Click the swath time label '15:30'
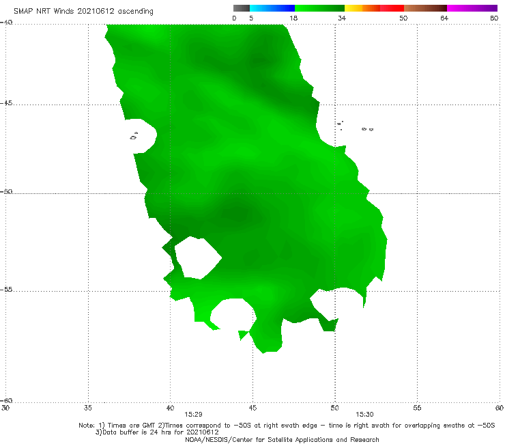505x444 pixels. click(x=364, y=415)
